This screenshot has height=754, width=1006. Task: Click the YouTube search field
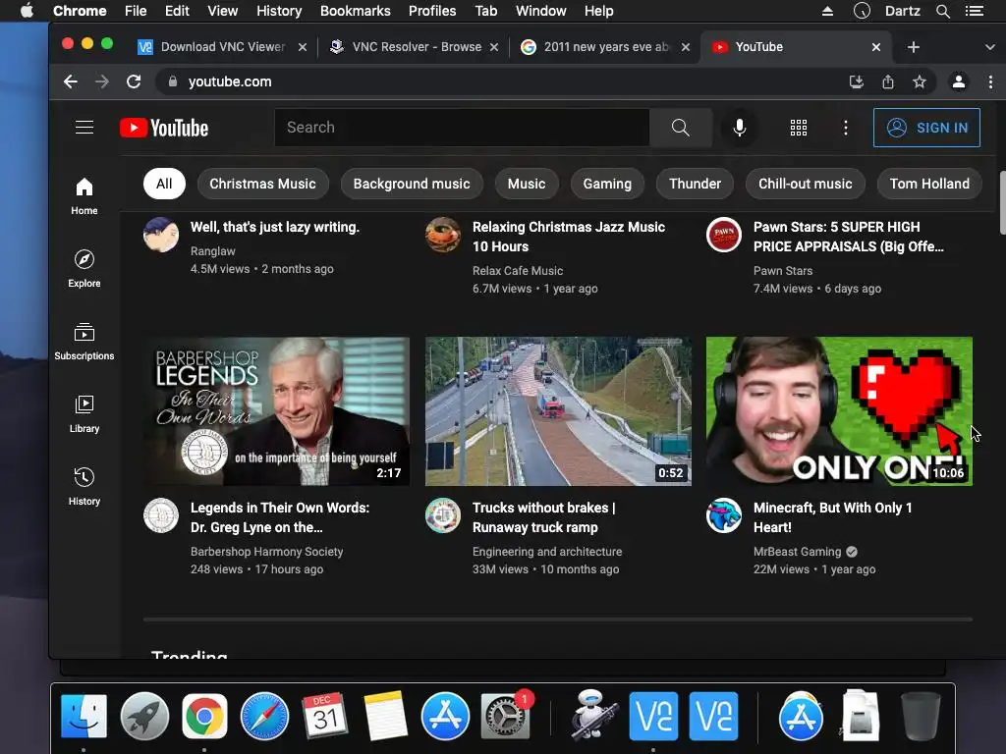click(462, 128)
